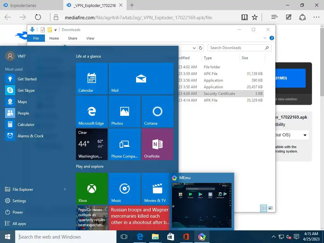324x243 pixels.
Task: Open the Washington weather tile
Action: (92, 144)
